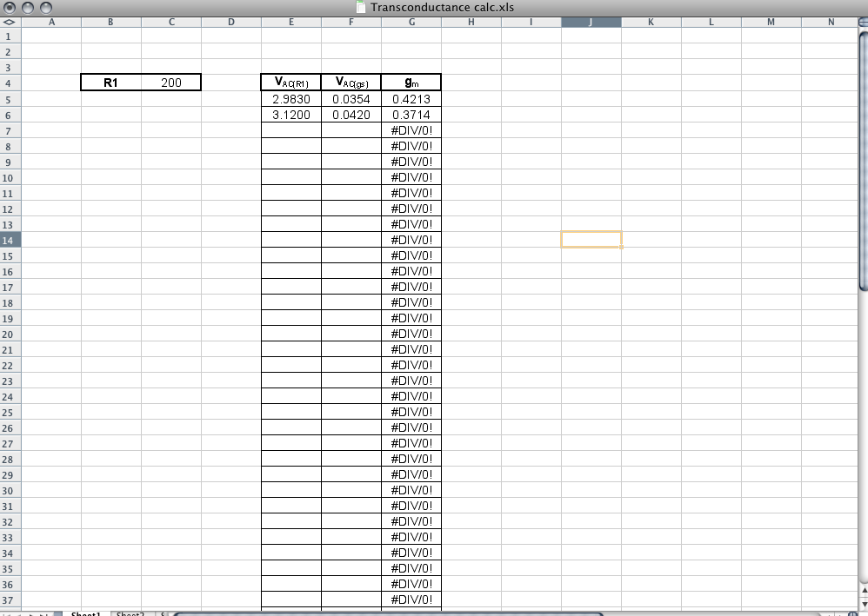Select the cell with value 0.0420
Image resolution: width=868 pixels, height=616 pixels.
pos(351,115)
